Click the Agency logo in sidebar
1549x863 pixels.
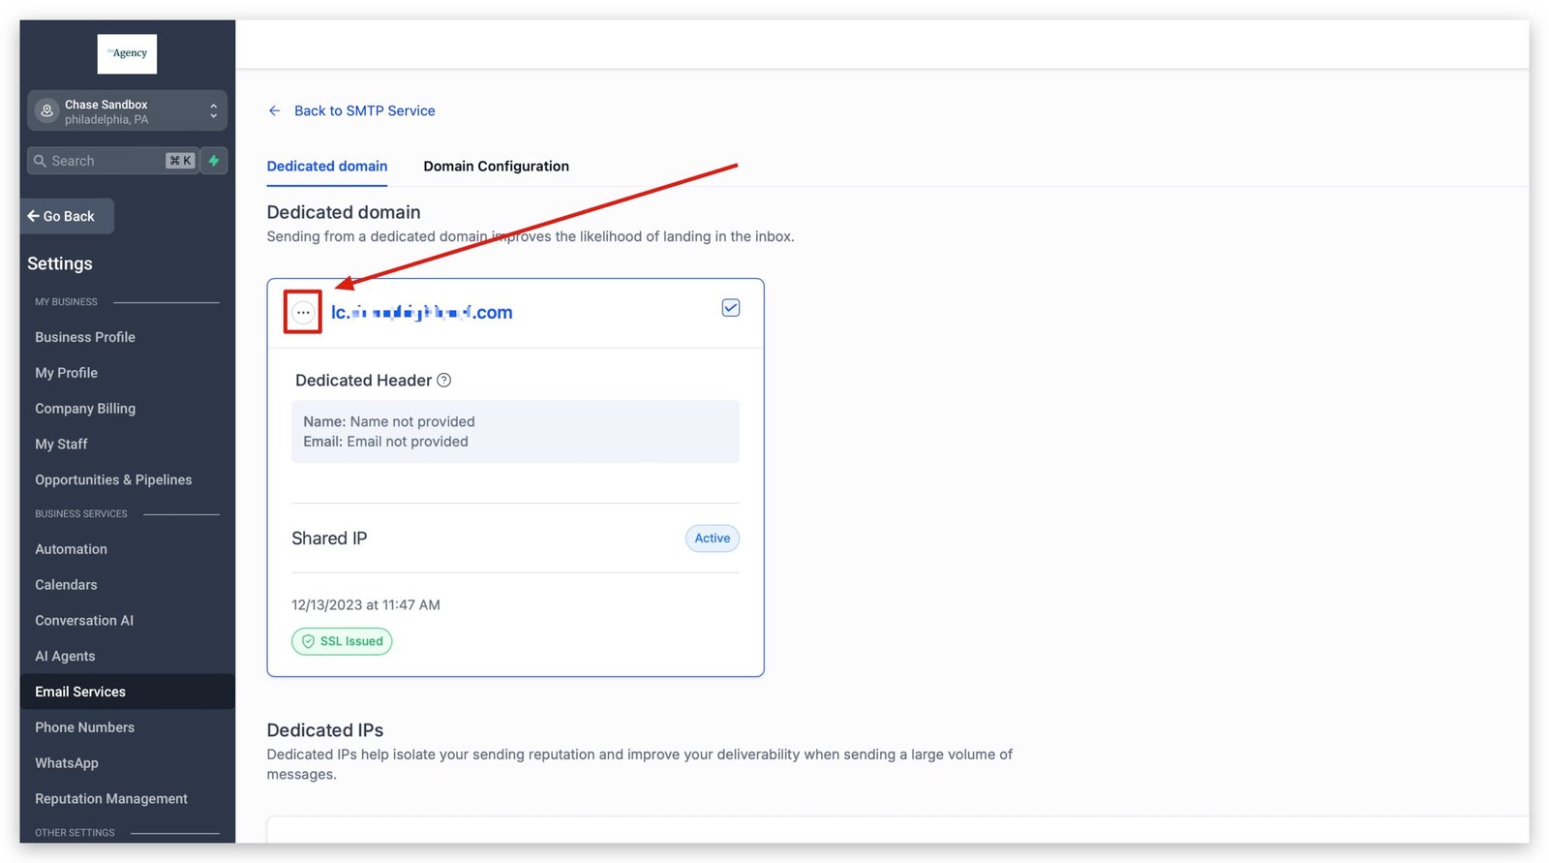127,54
